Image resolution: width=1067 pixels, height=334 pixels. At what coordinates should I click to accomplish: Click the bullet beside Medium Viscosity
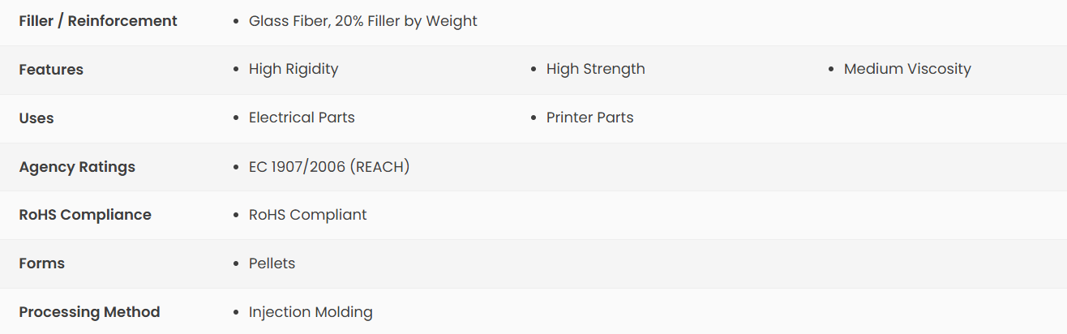coord(830,71)
